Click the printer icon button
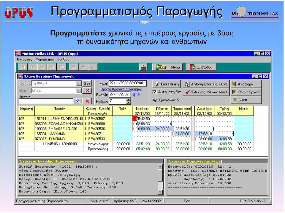Viewport: 285px width, 213px height. [x=143, y=67]
